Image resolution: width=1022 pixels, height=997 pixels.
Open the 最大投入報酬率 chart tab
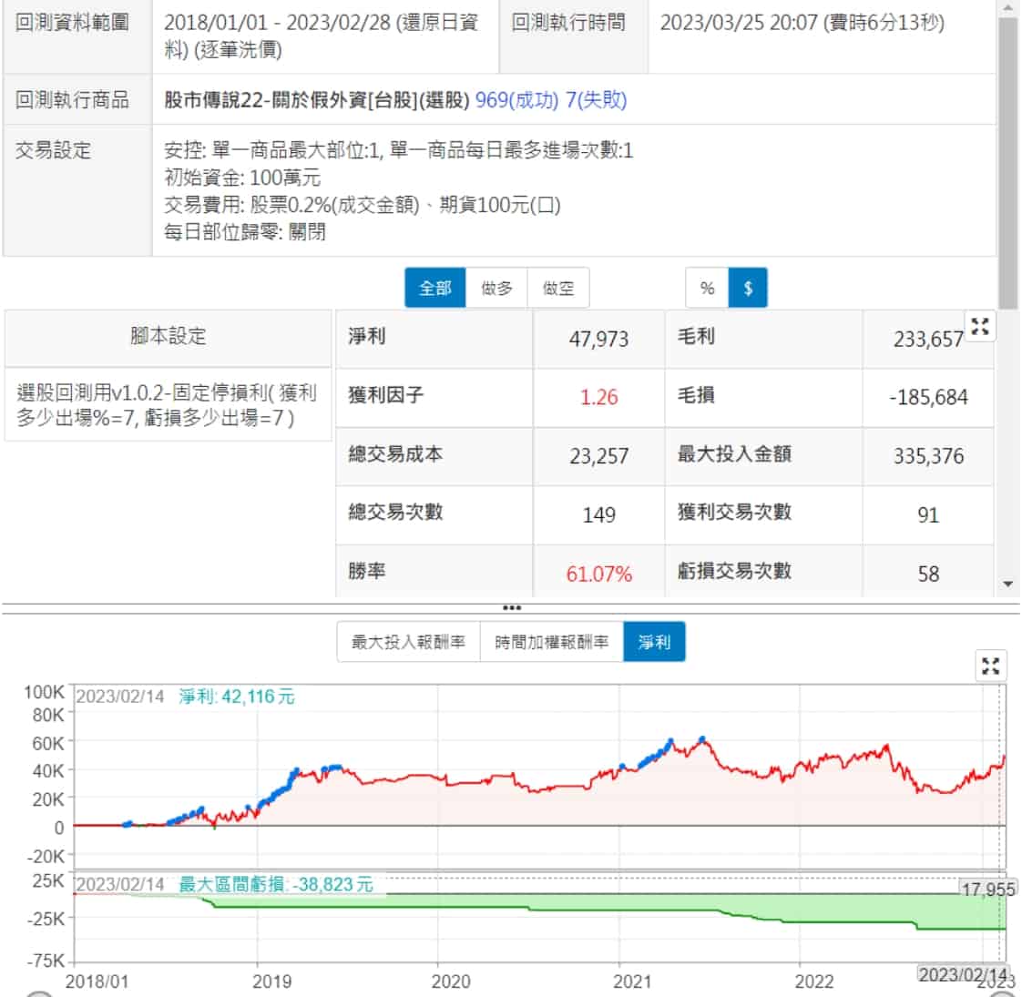point(408,642)
